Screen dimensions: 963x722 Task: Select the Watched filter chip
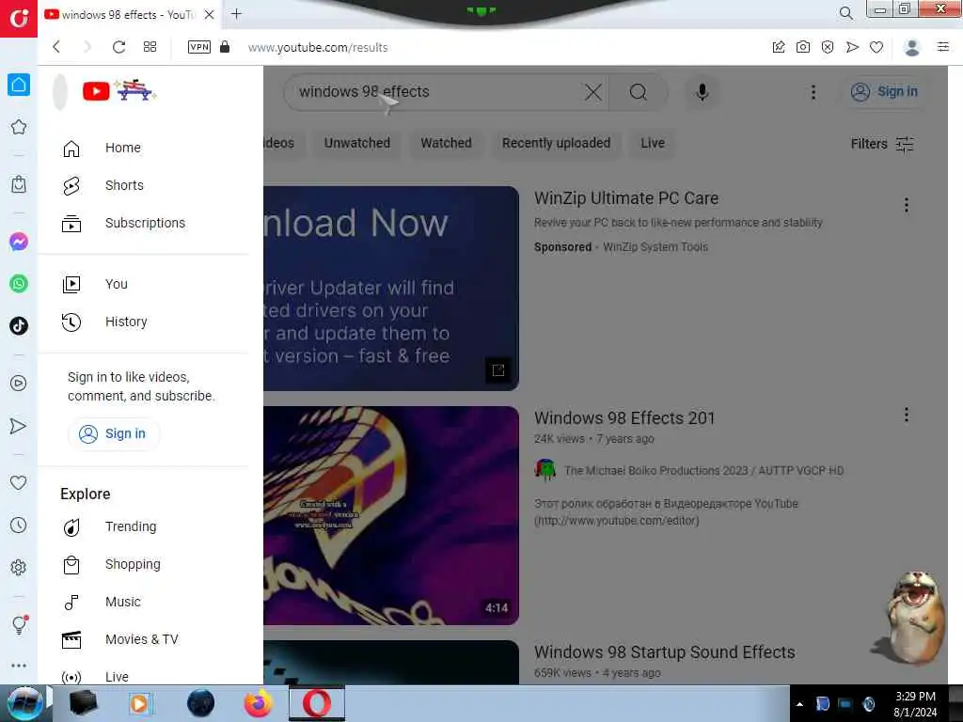tap(447, 143)
